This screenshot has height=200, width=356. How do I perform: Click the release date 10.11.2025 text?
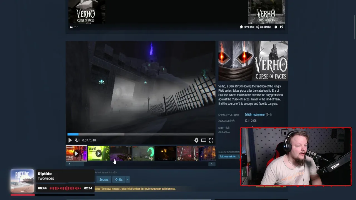[x=251, y=121]
